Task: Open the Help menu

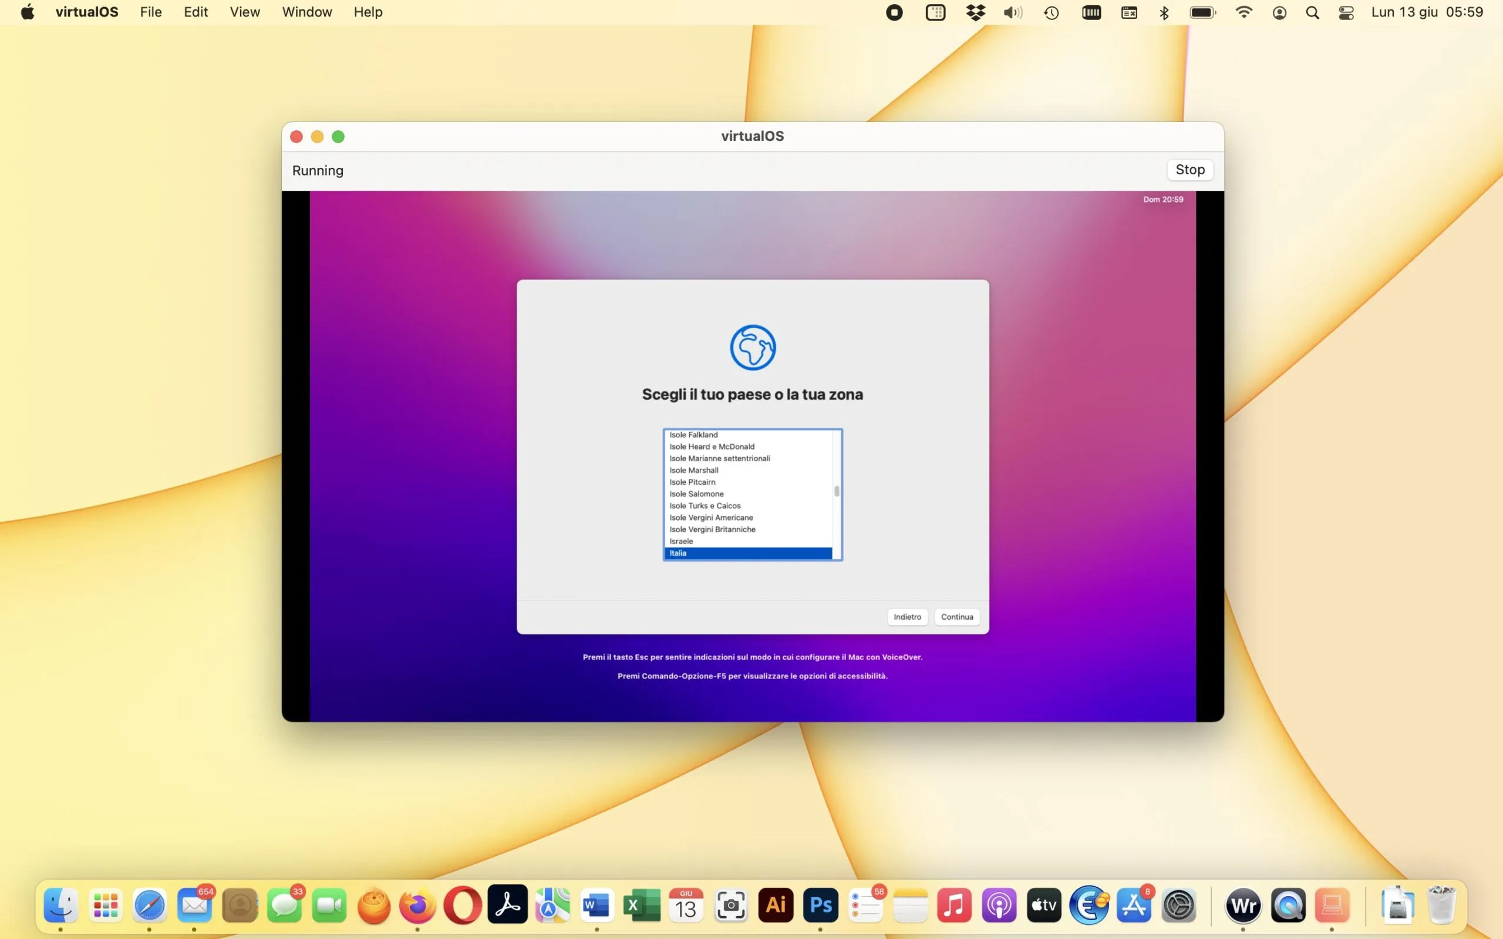Action: coord(367,12)
